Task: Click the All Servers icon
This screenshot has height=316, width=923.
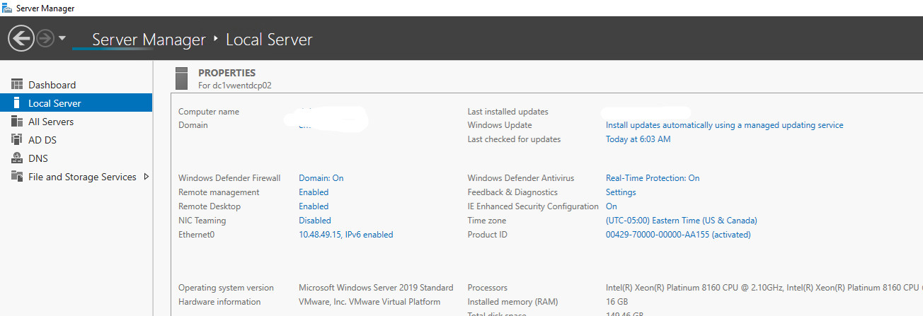Action: (x=17, y=122)
